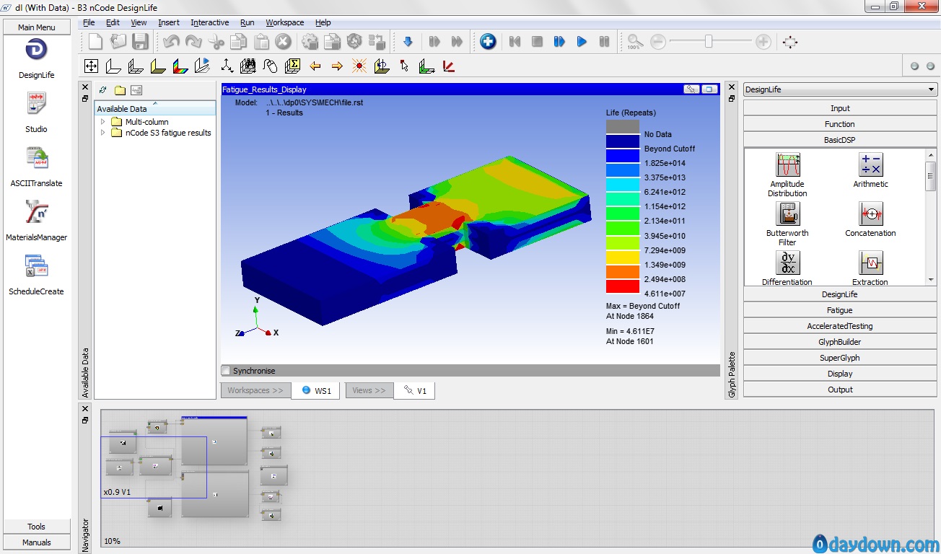The image size is (941, 554).
Task: Click the blue down-arrow toolbar icon
Action: coord(407,42)
